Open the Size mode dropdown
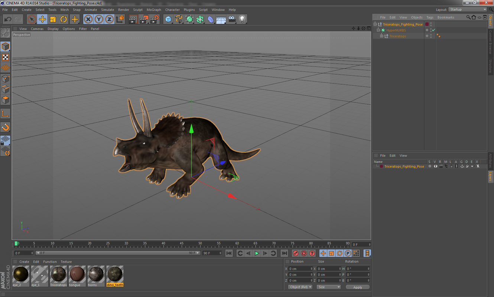This screenshot has height=297, width=494. tap(329, 287)
